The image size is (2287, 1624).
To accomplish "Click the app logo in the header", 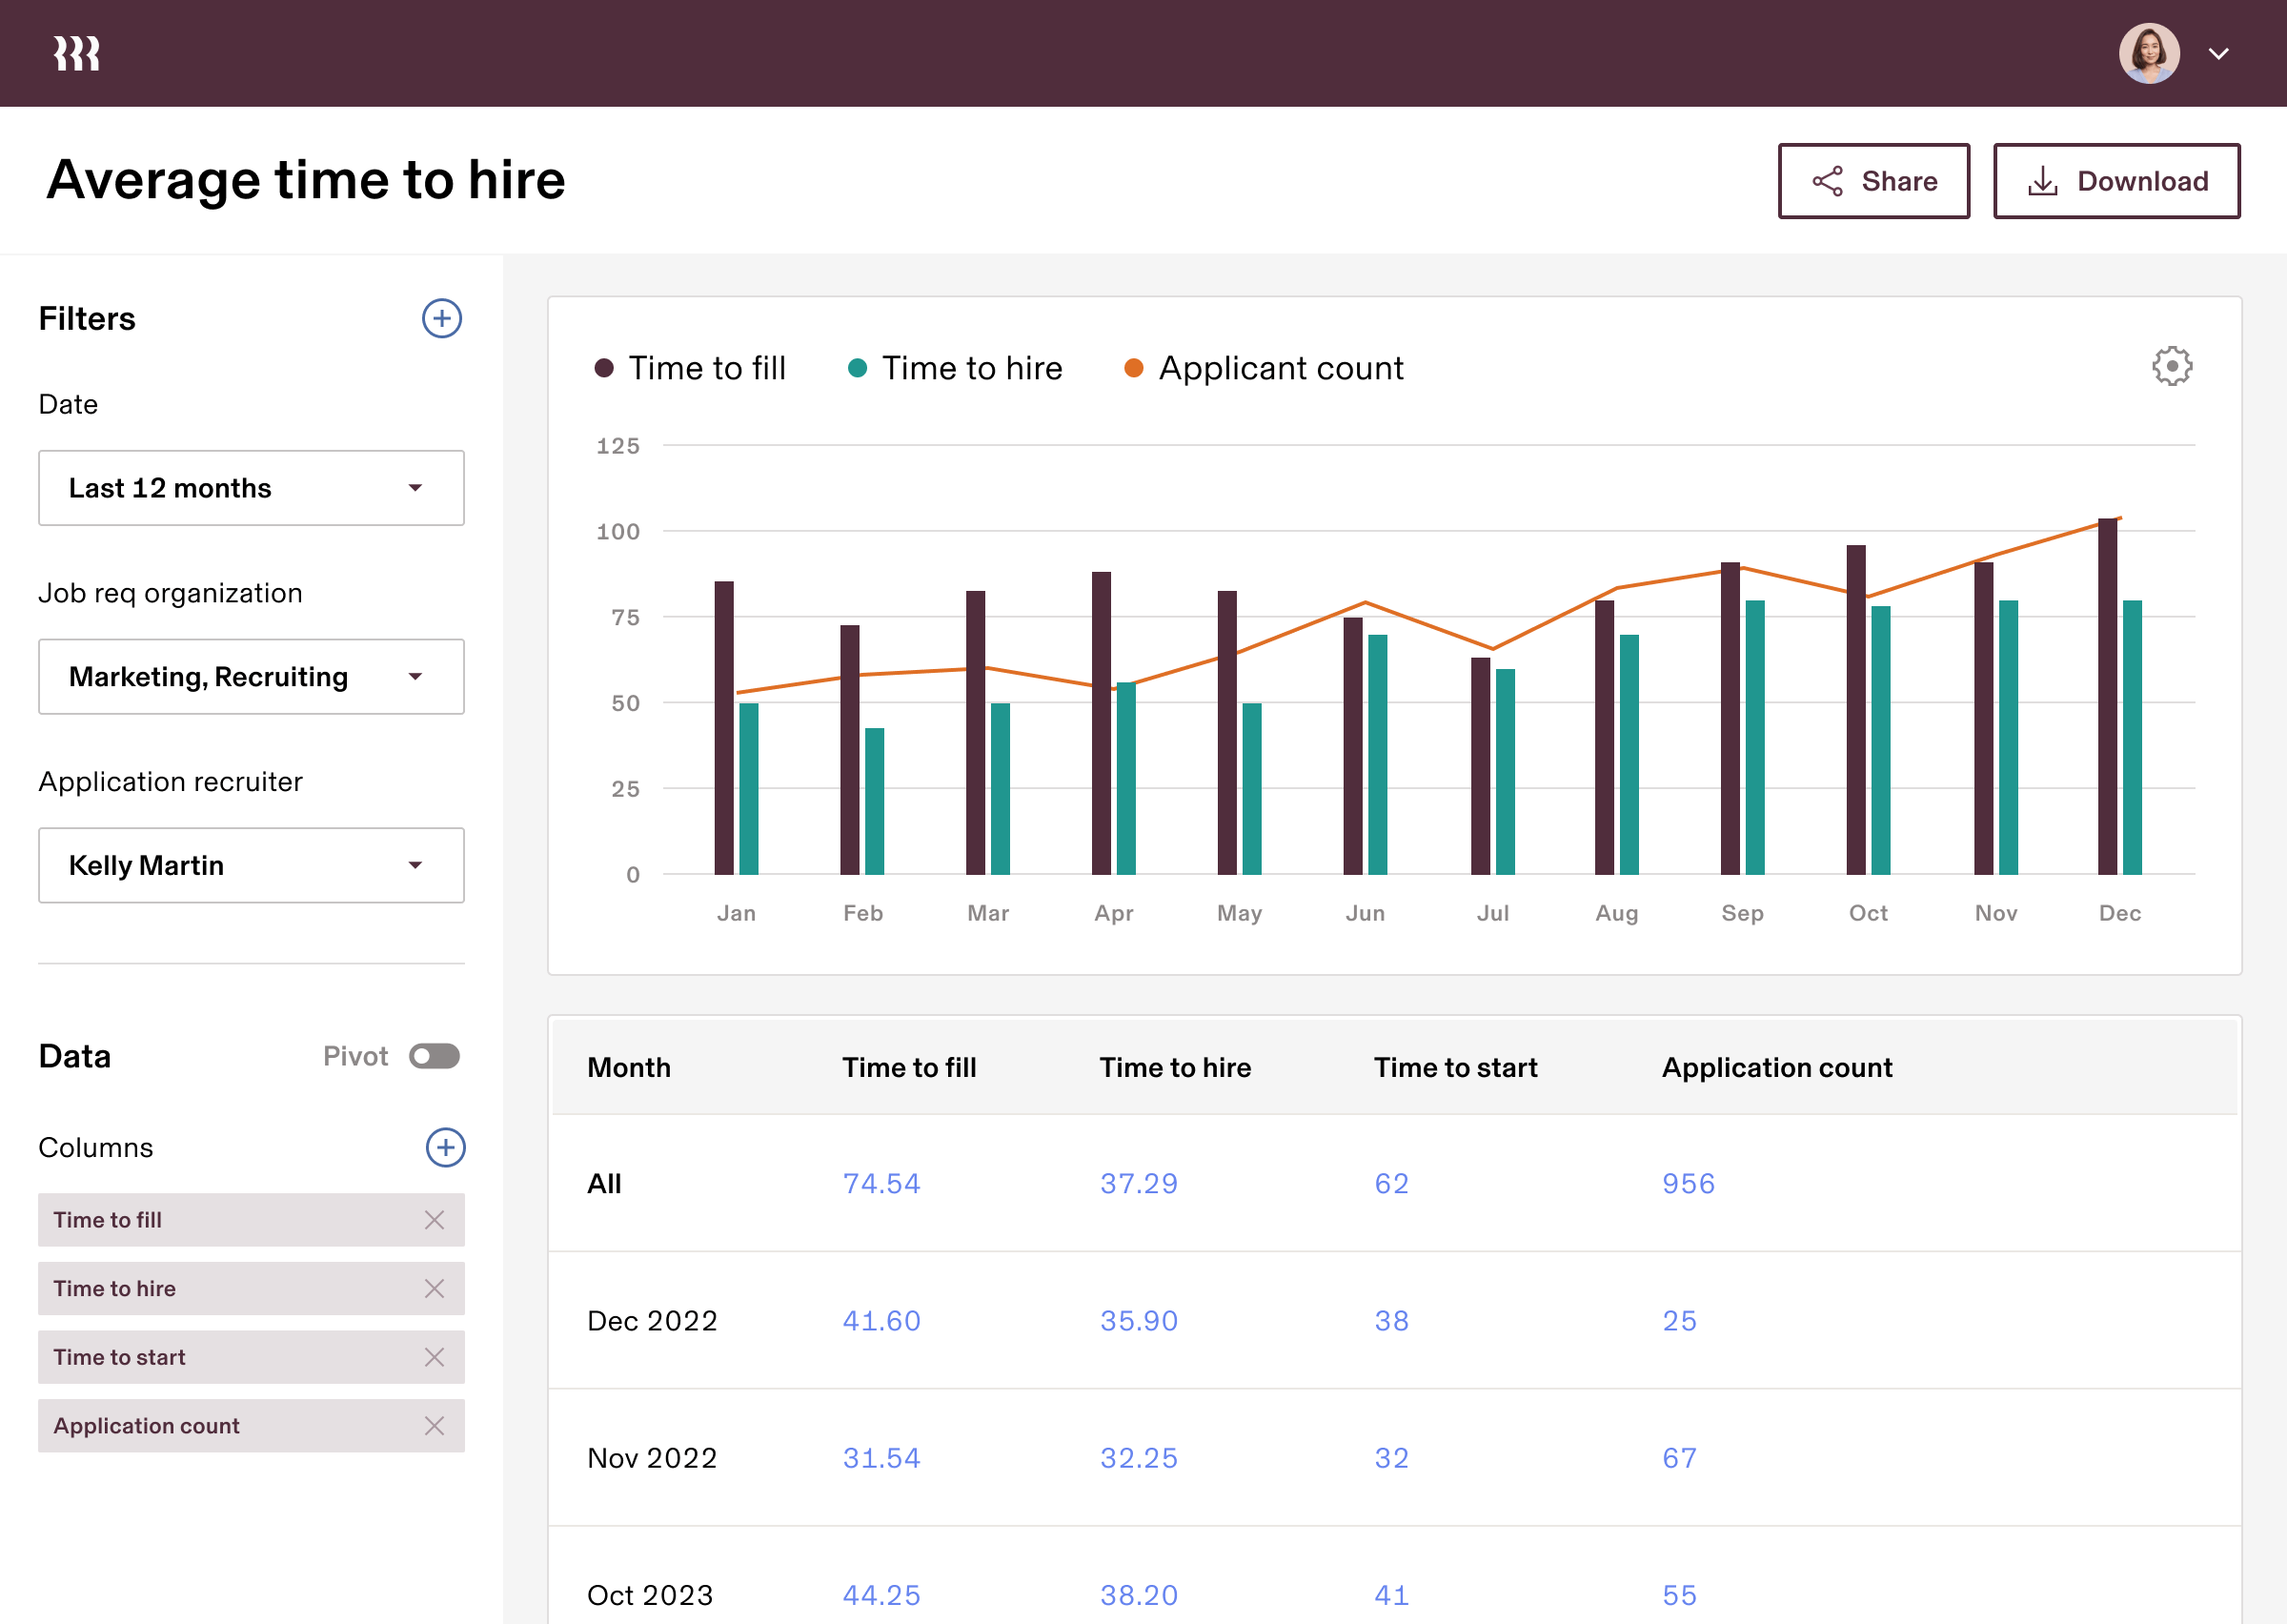I will point(77,53).
